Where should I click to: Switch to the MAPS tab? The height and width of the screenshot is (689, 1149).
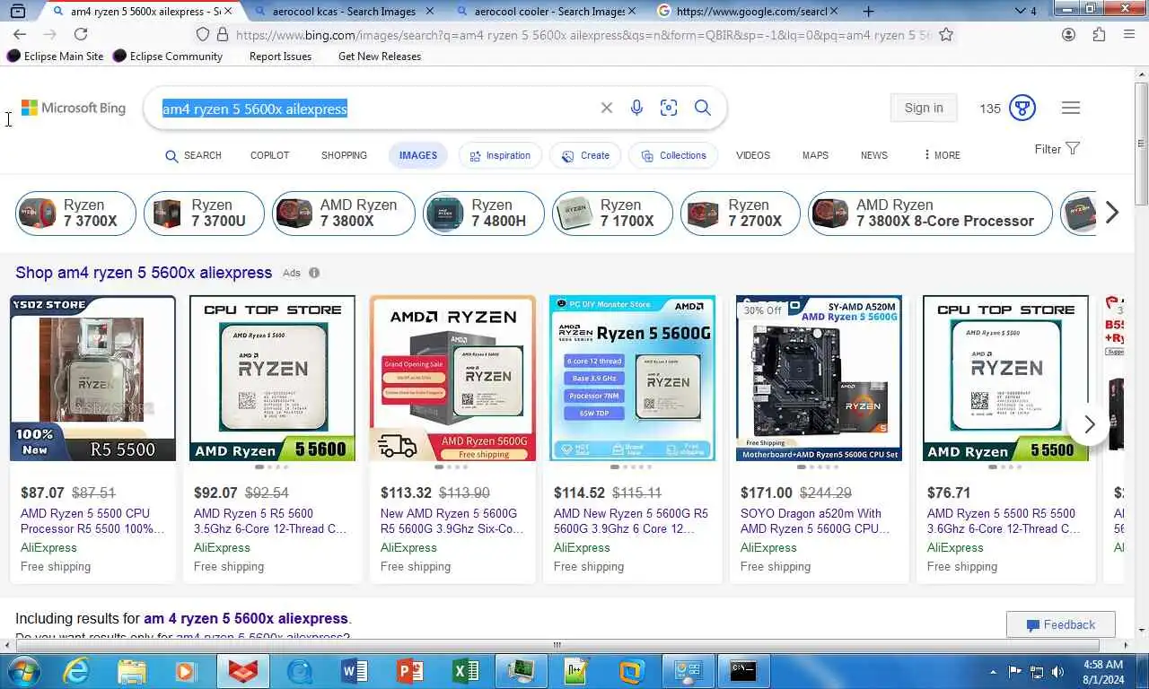[815, 155]
